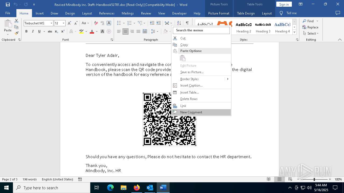Image resolution: width=344 pixels, height=193 pixels.
Task: Open the Table Design tab
Action: [x=246, y=13]
